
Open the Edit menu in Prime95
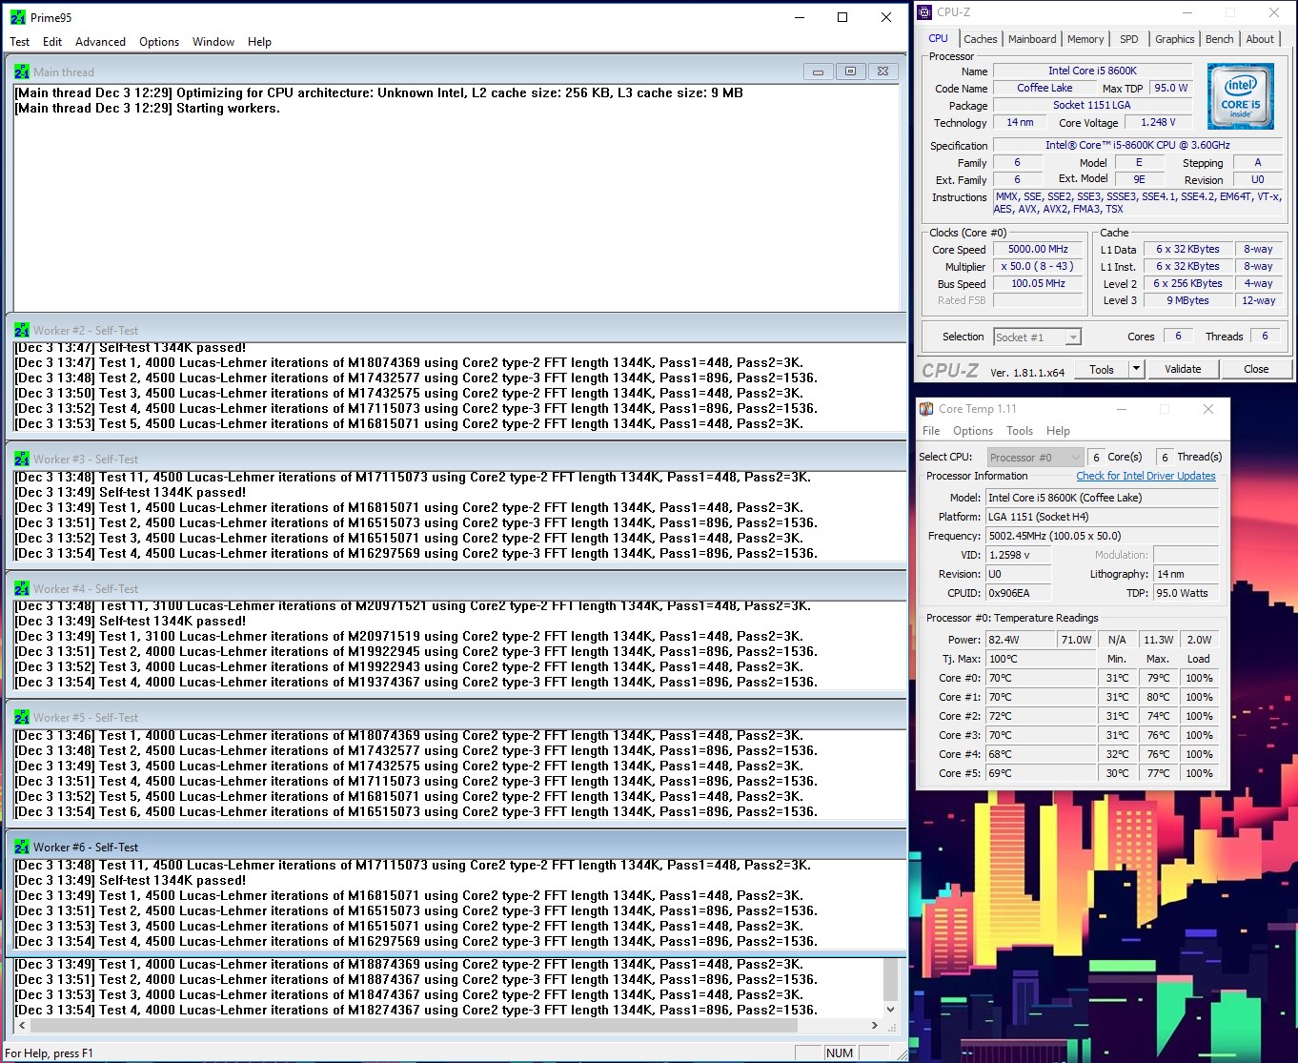click(x=52, y=42)
